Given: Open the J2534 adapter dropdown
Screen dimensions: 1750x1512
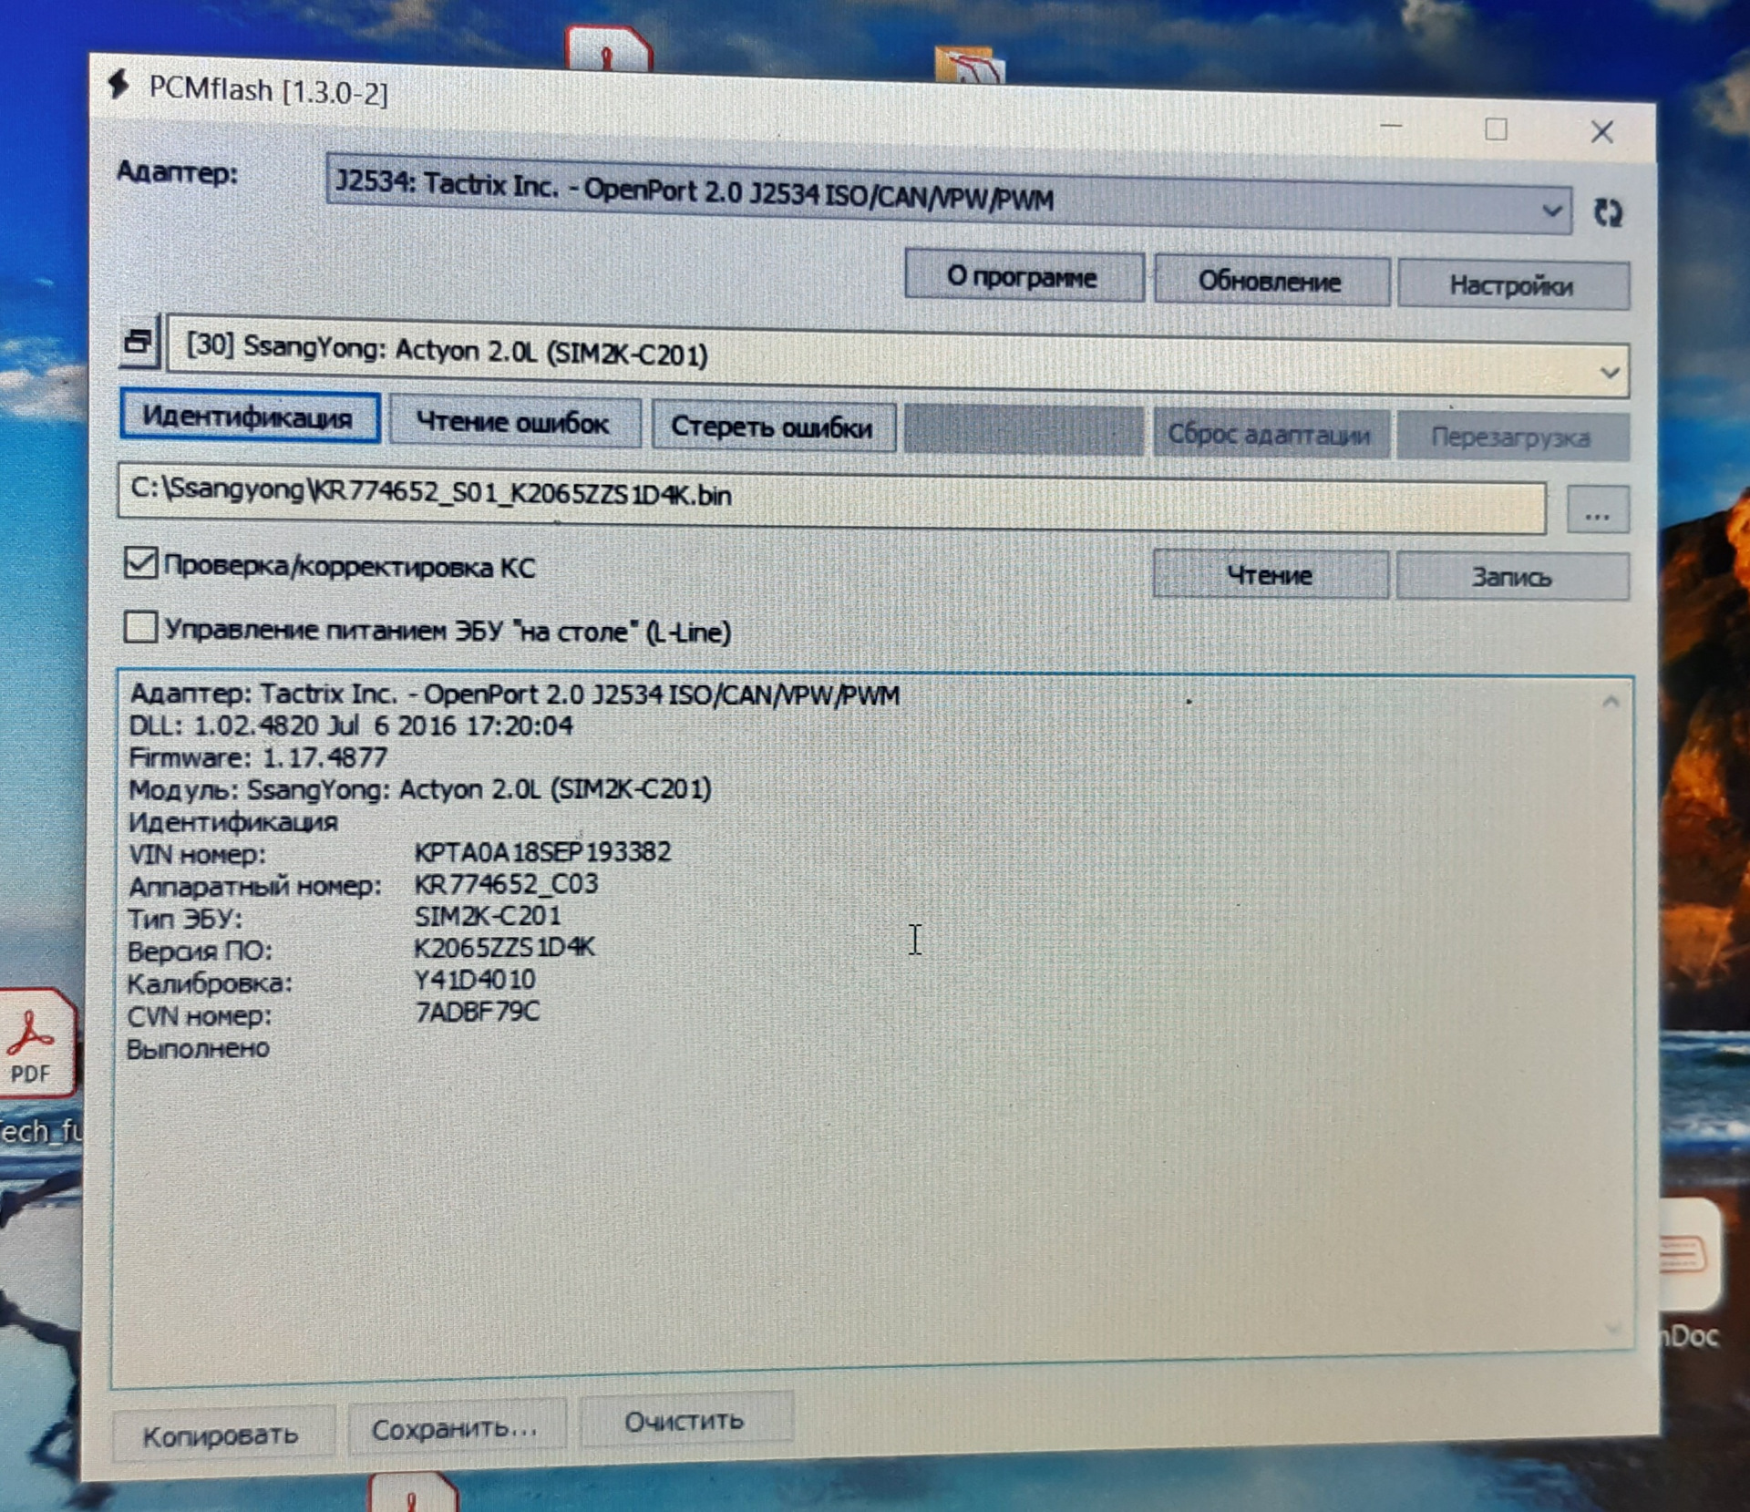Looking at the screenshot, I should tap(1551, 209).
